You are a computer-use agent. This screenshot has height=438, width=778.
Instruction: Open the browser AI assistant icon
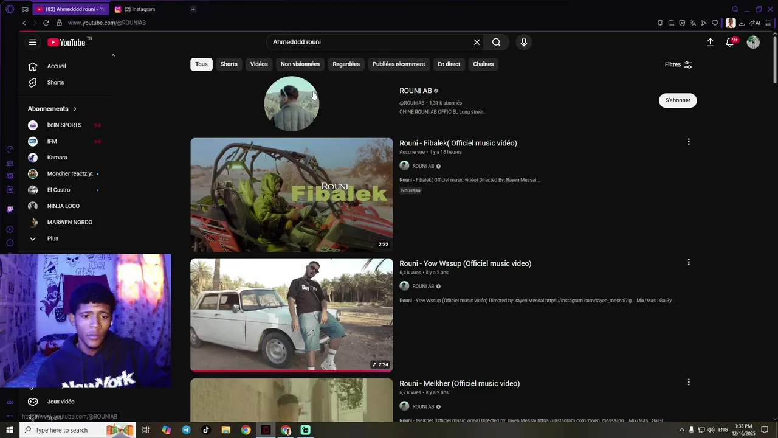755,23
